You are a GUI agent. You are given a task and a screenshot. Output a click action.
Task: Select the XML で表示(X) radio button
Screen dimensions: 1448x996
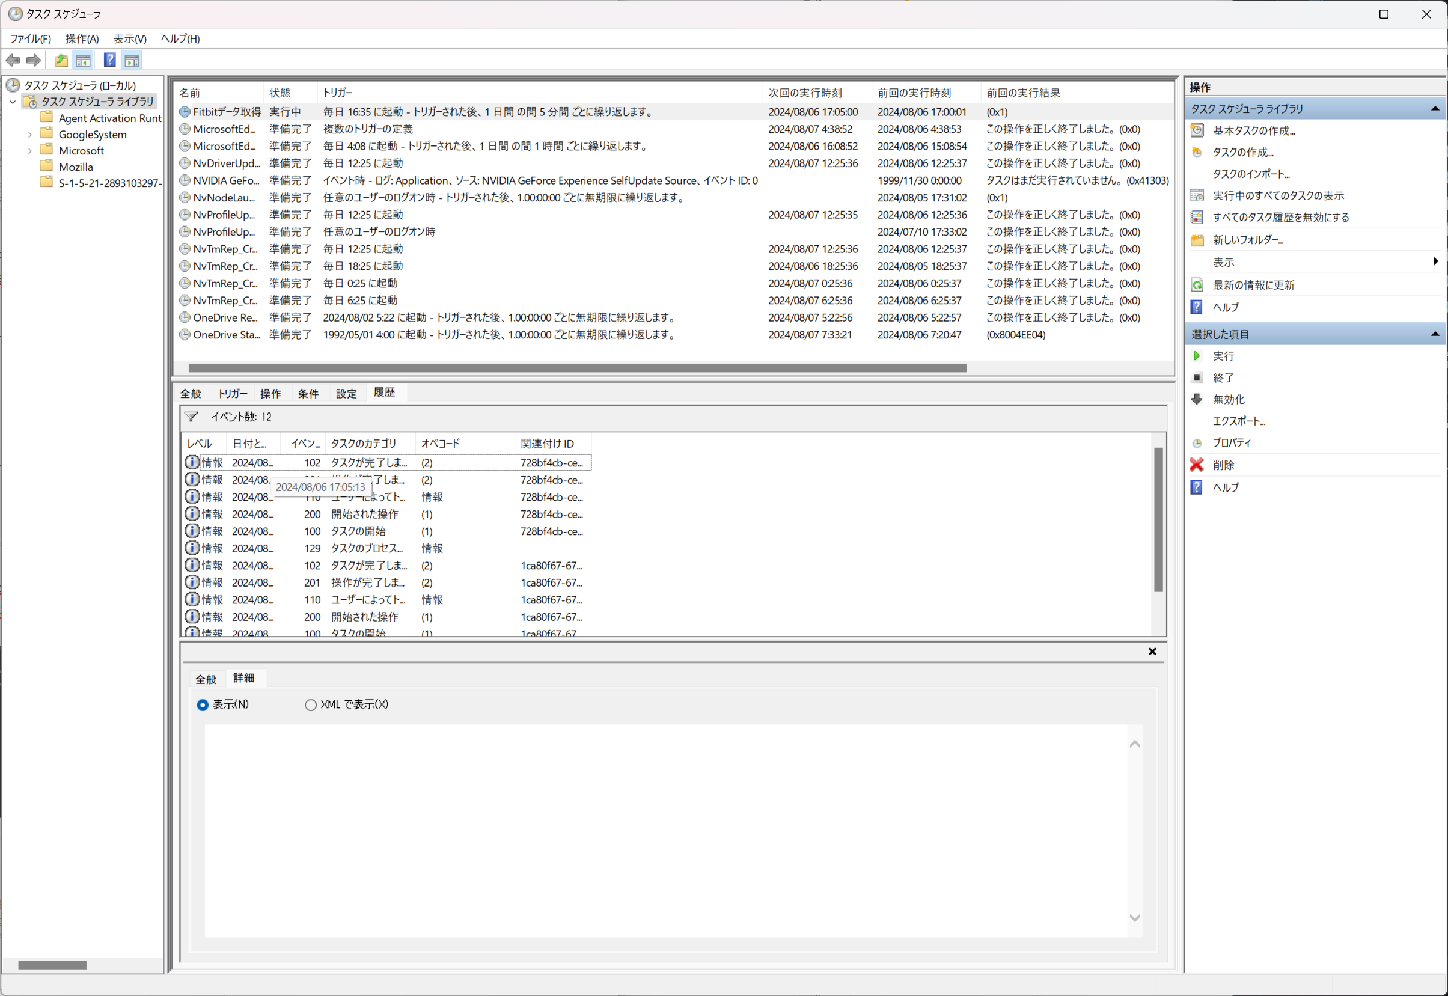310,704
